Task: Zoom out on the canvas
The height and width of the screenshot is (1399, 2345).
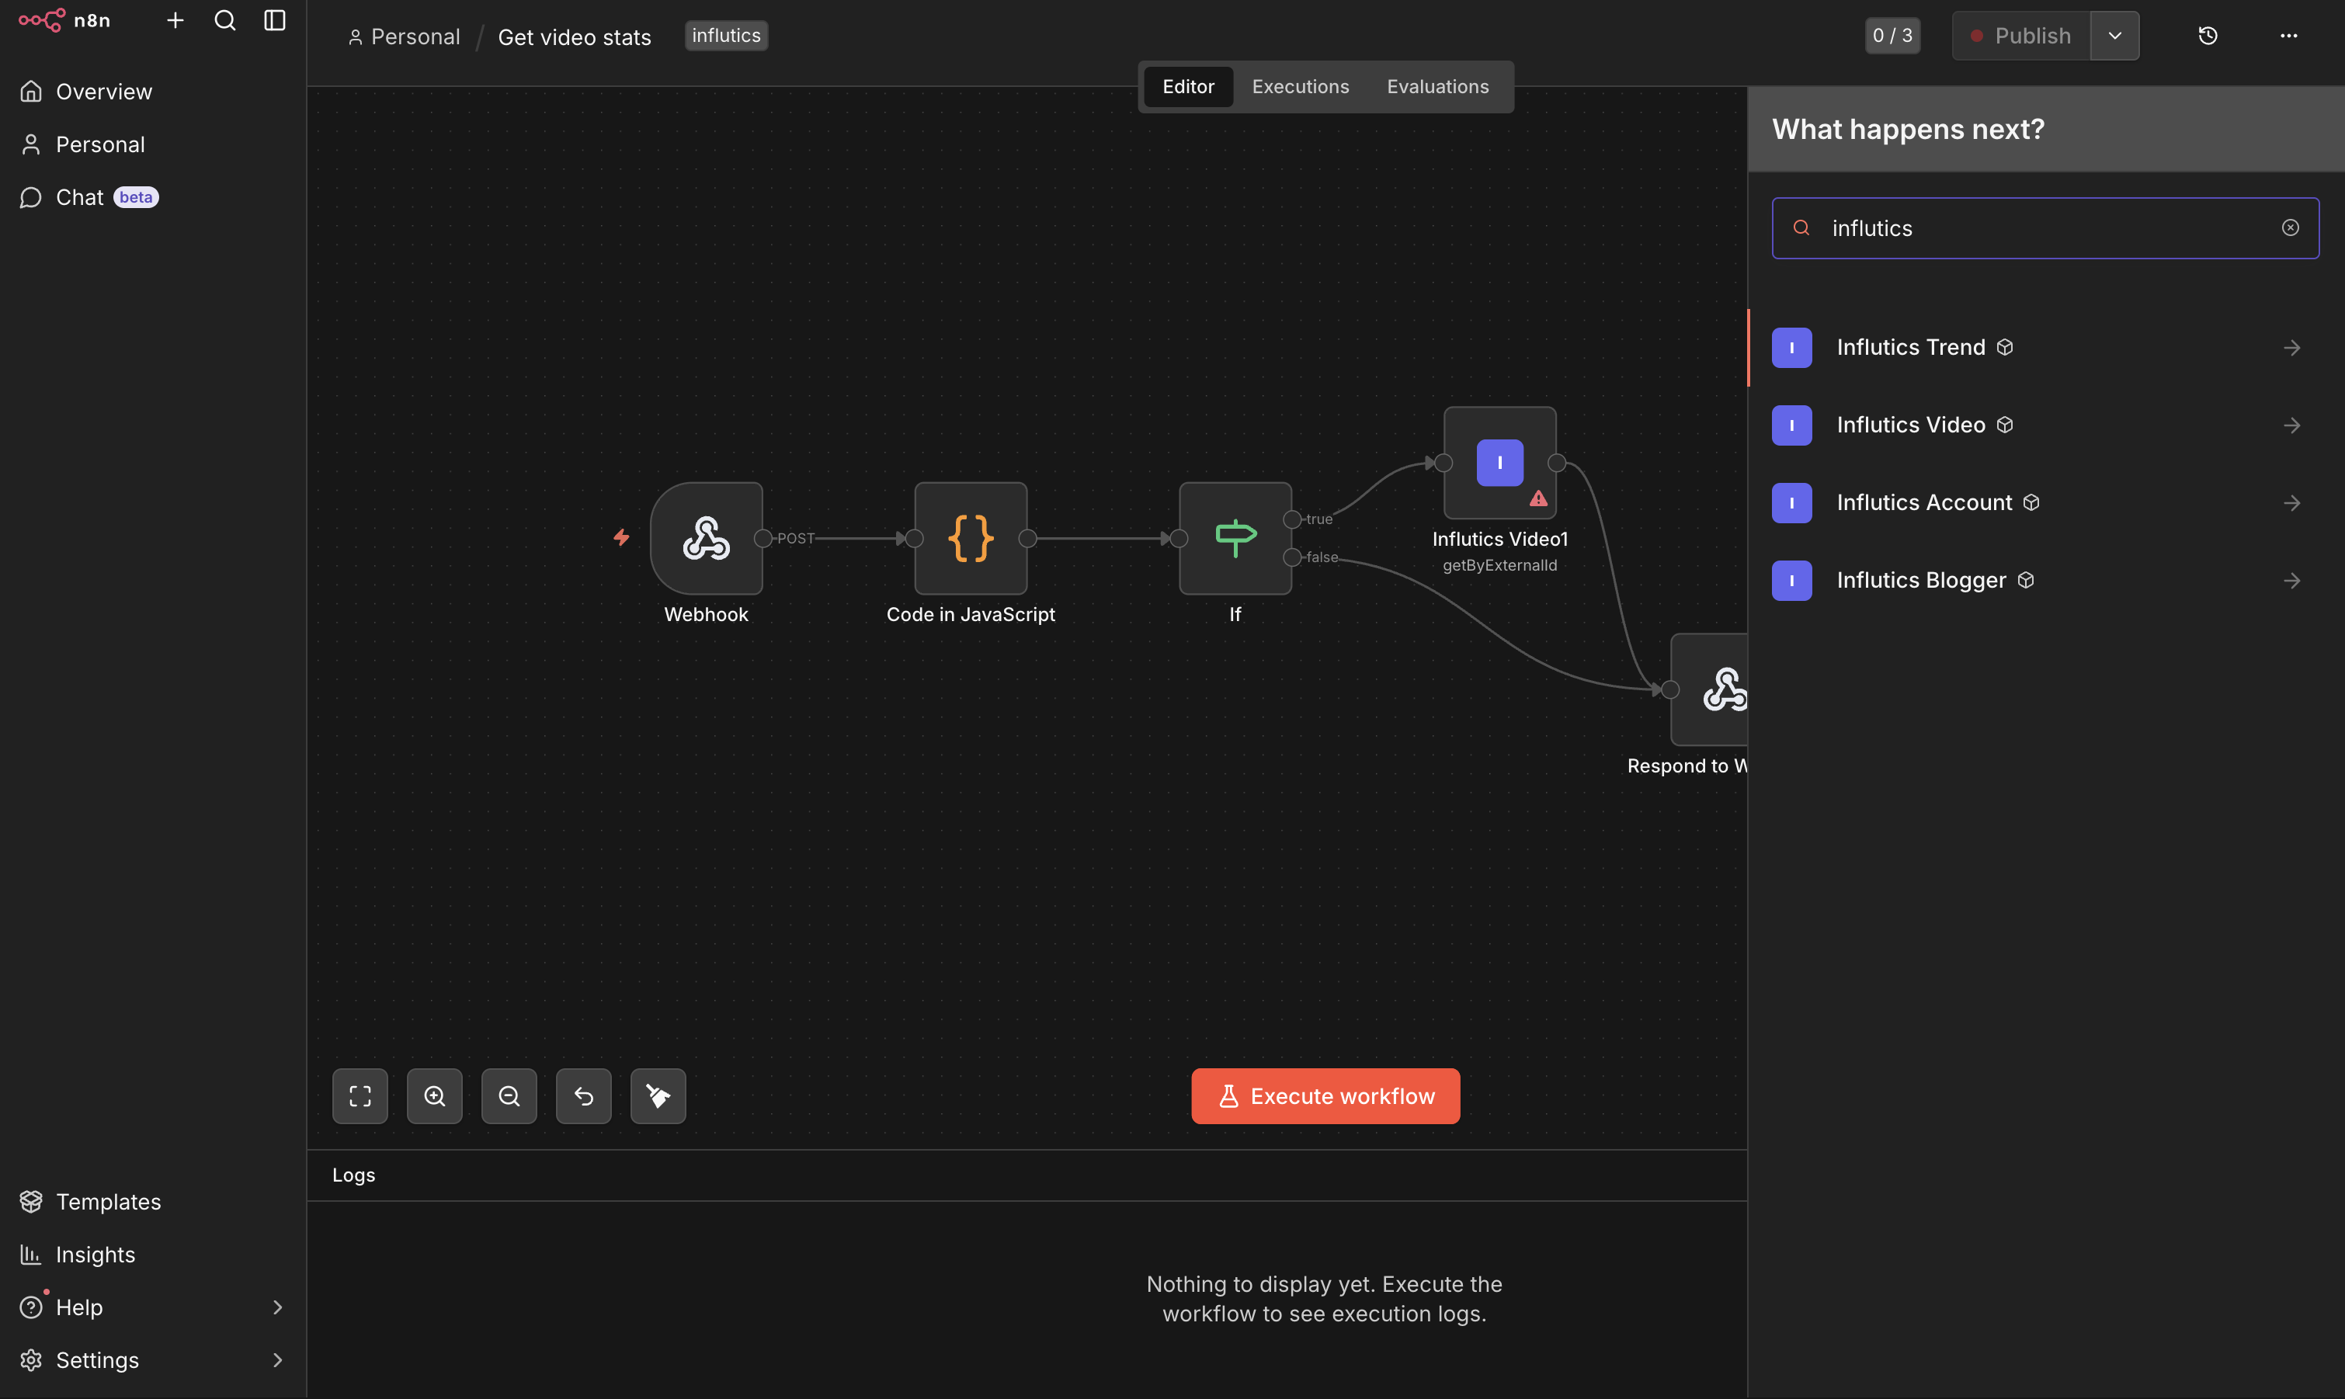Action: [509, 1095]
